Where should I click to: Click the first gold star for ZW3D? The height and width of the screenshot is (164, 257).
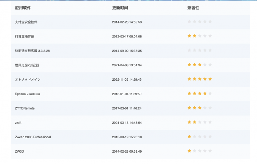pyautogui.click(x=189, y=151)
